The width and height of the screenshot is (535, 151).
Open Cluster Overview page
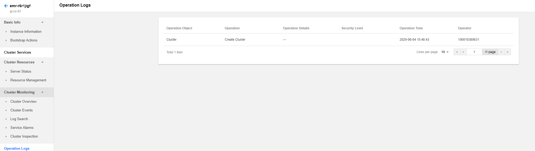coord(23,101)
